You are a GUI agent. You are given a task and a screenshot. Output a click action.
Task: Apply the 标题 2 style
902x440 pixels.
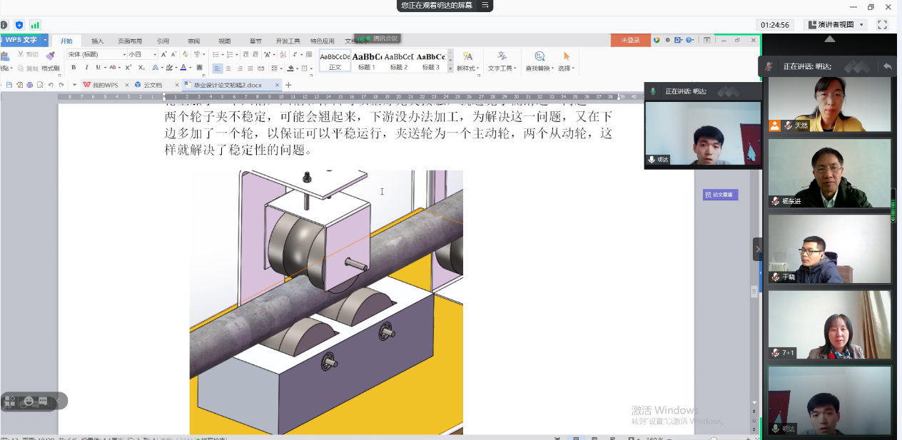pos(399,61)
